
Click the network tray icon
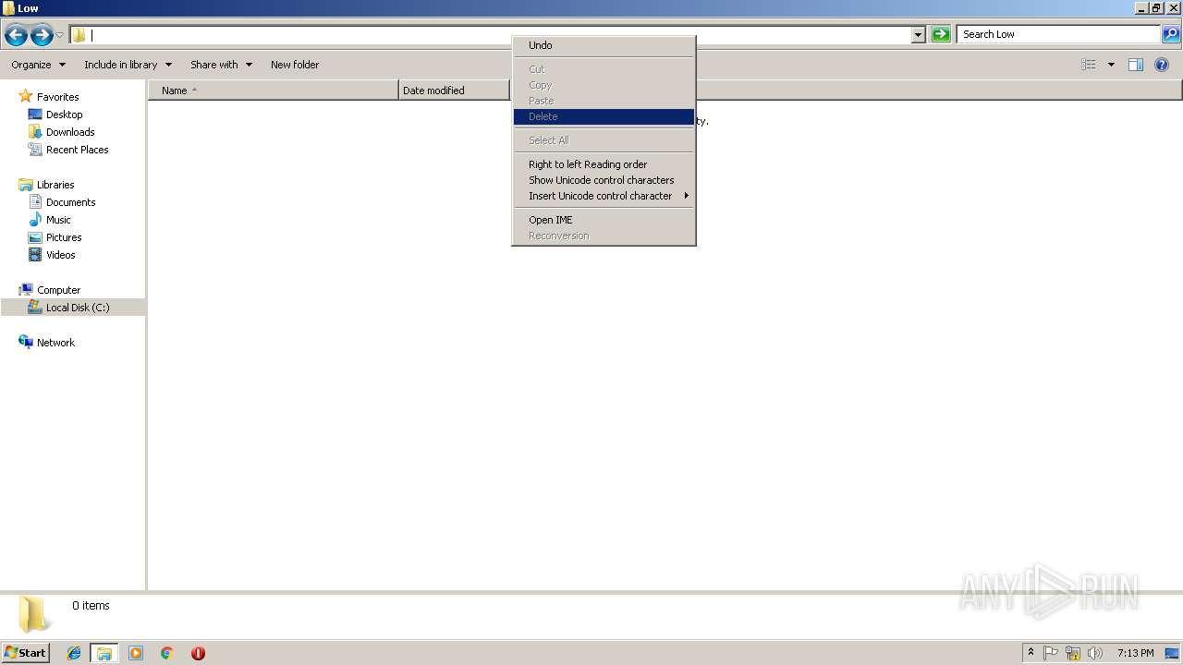click(x=1073, y=653)
